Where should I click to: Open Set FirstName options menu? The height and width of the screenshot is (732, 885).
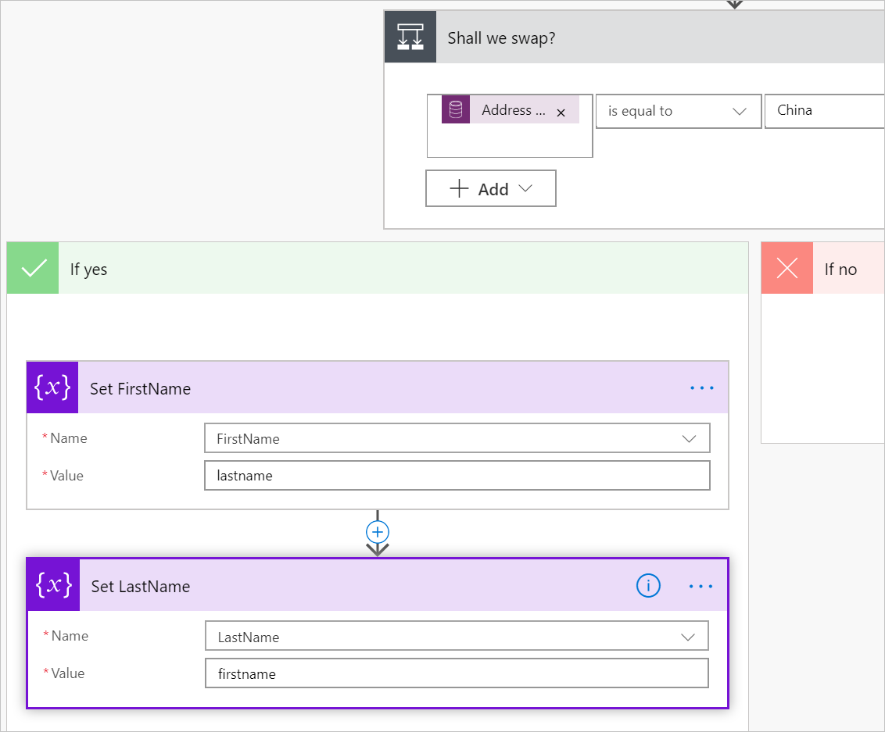701,387
